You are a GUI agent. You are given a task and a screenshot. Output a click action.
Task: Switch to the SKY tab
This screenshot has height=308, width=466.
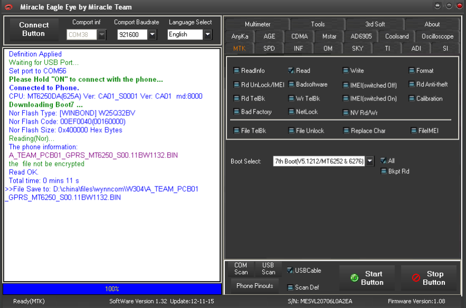(358, 49)
